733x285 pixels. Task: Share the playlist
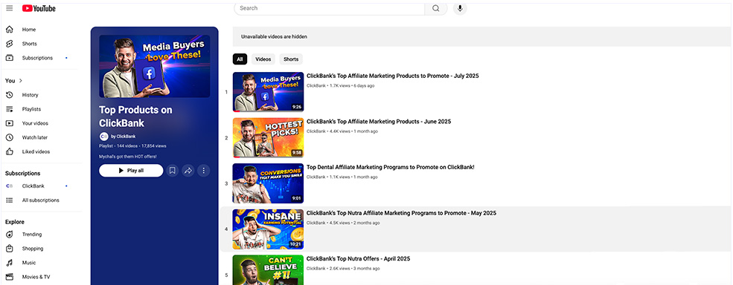pos(188,171)
